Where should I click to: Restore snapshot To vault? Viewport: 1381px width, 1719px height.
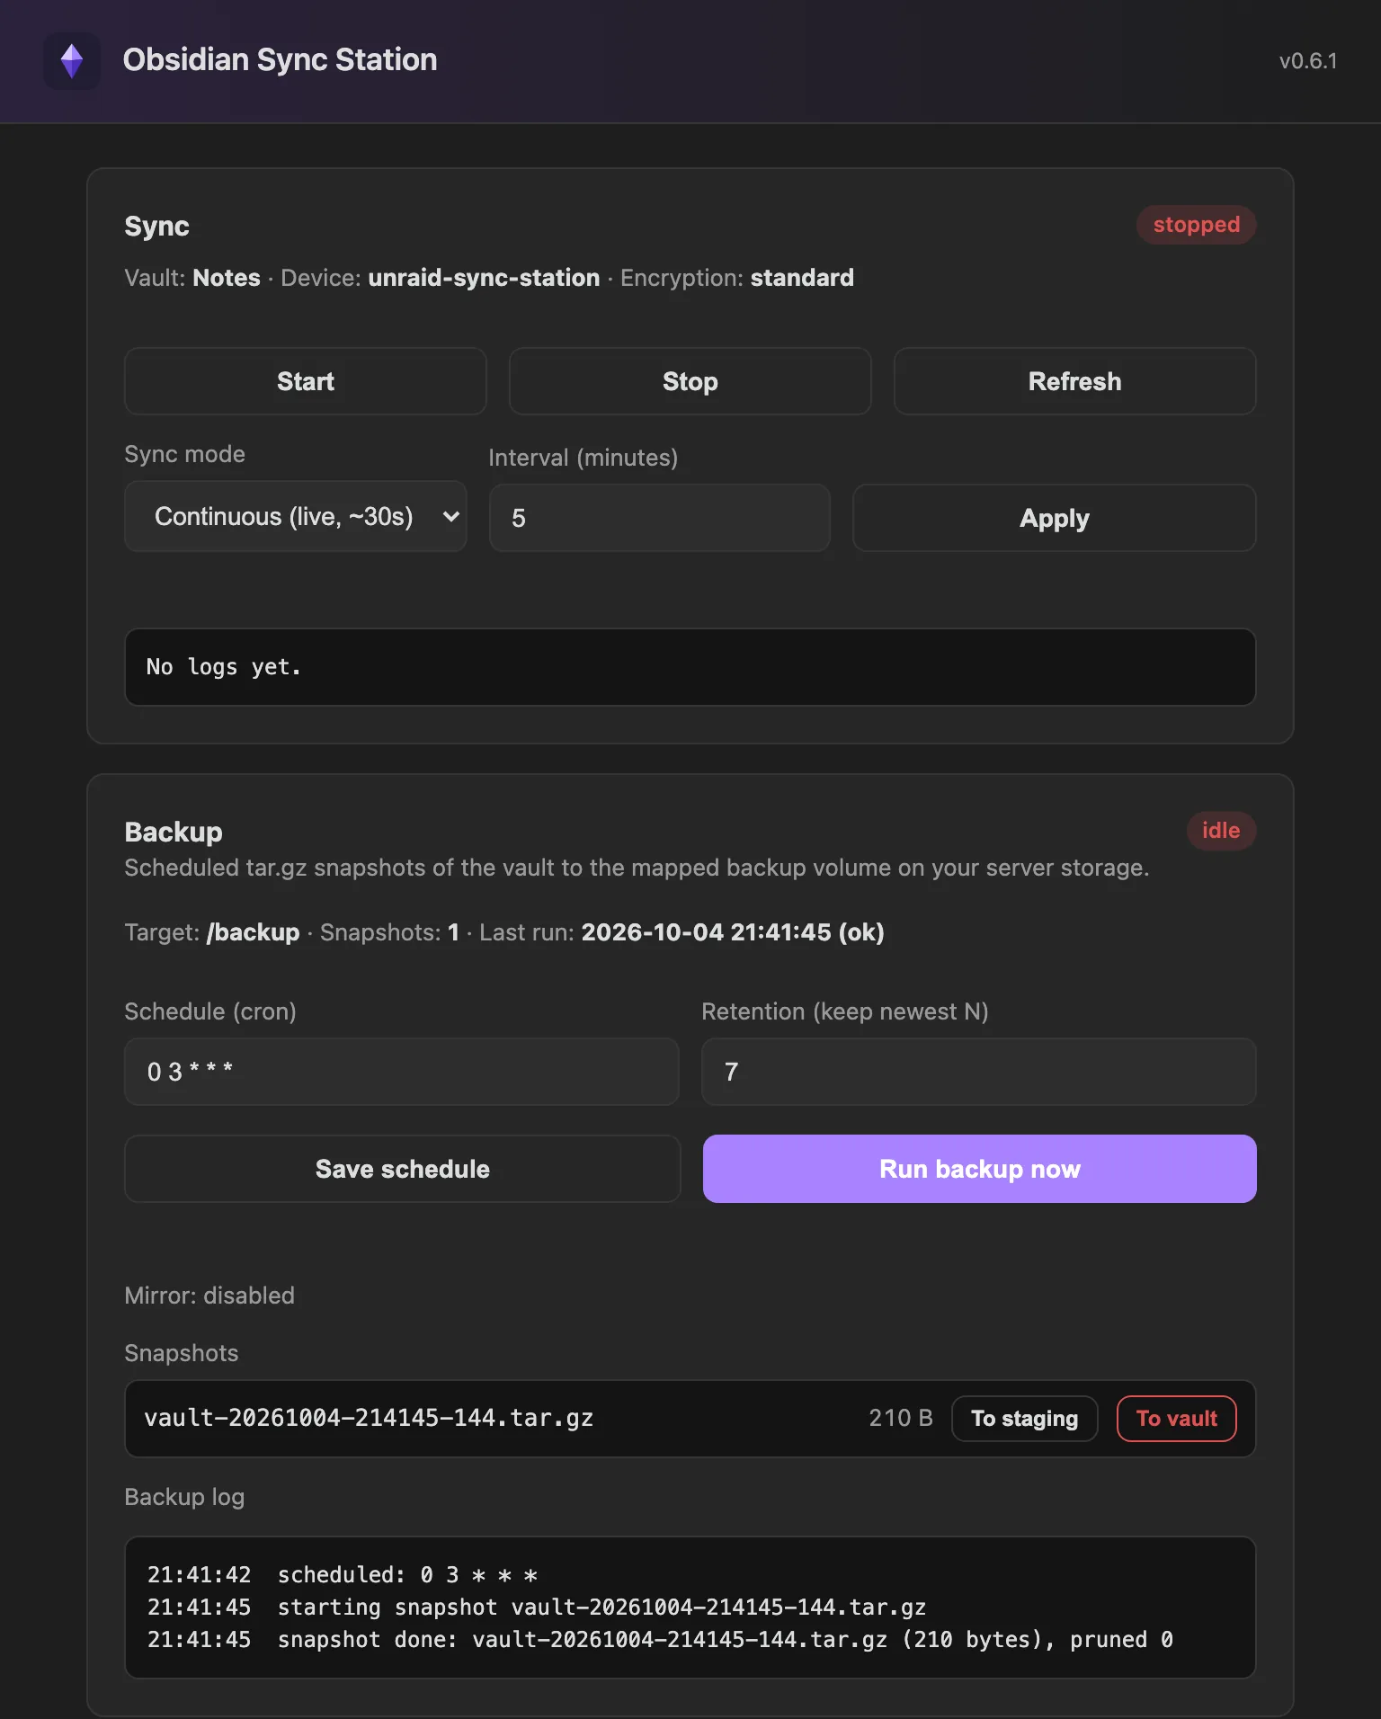[x=1177, y=1419]
